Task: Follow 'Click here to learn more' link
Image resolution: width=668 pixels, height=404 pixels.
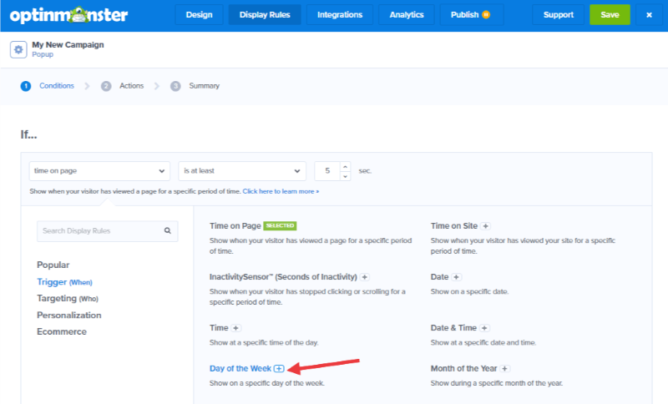Action: (281, 192)
